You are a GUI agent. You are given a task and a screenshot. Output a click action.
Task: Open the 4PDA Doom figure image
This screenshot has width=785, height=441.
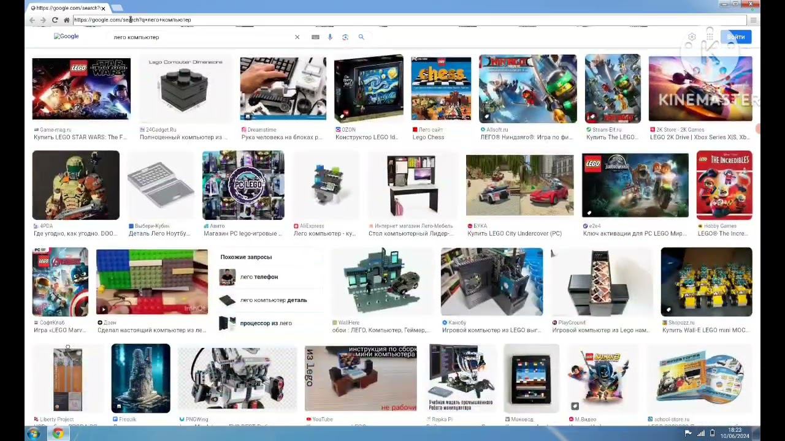tap(76, 185)
